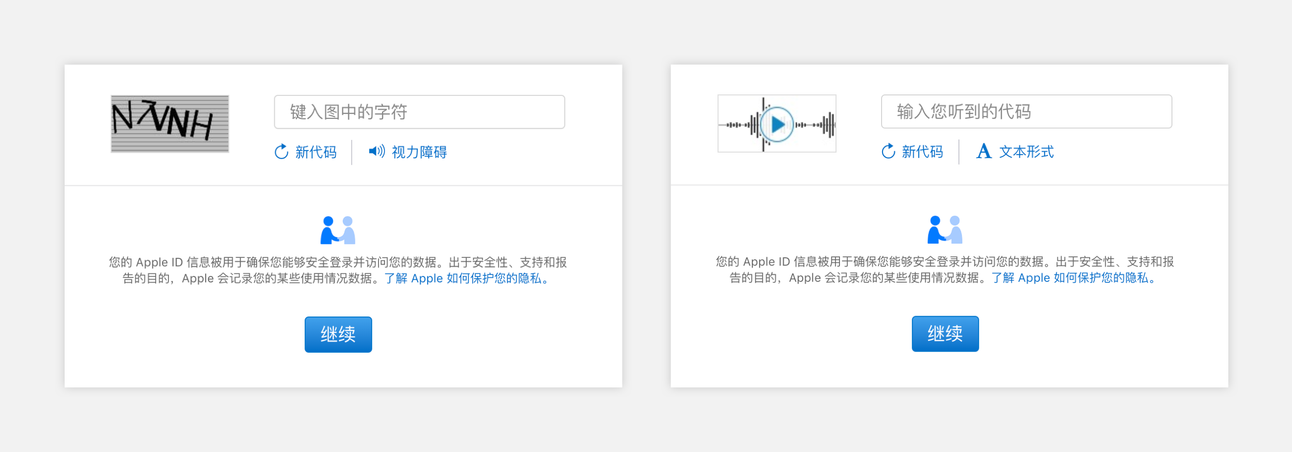Click the refresh icon in the image-captcha panel
Screen dimensions: 1292x452
pos(282,152)
